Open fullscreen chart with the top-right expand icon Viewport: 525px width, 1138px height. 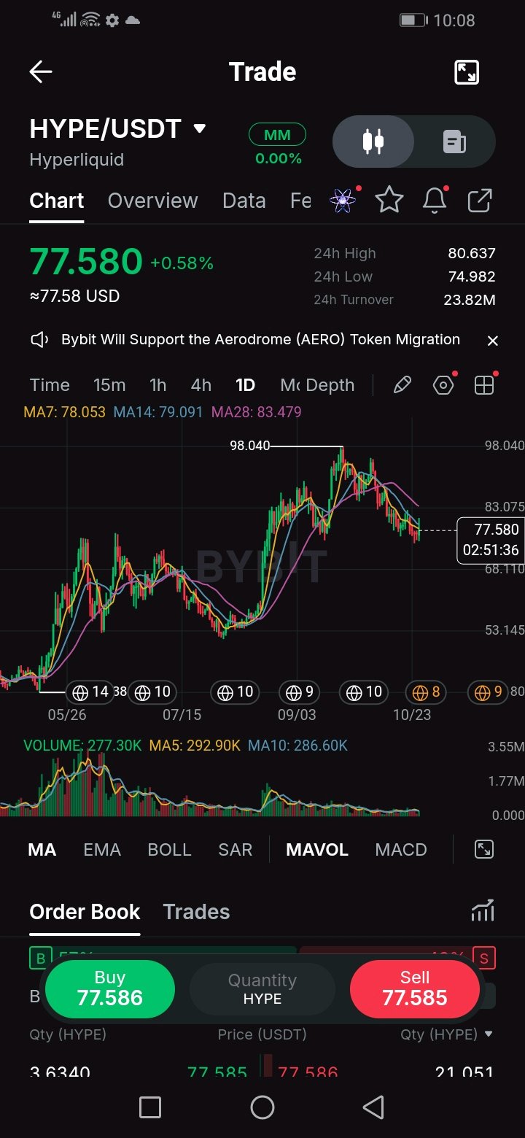[467, 72]
